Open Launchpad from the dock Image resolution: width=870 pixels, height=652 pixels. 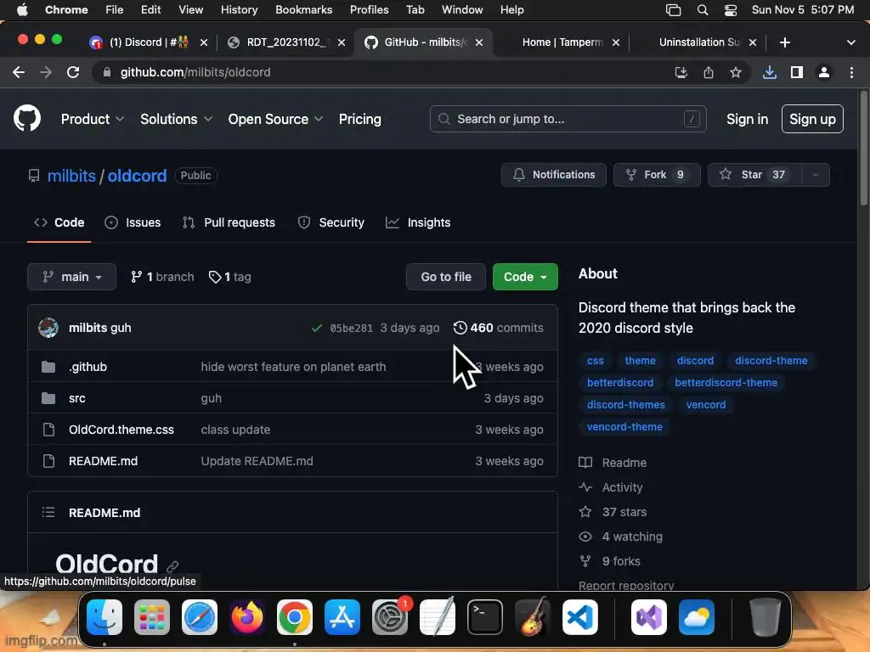coord(151,617)
